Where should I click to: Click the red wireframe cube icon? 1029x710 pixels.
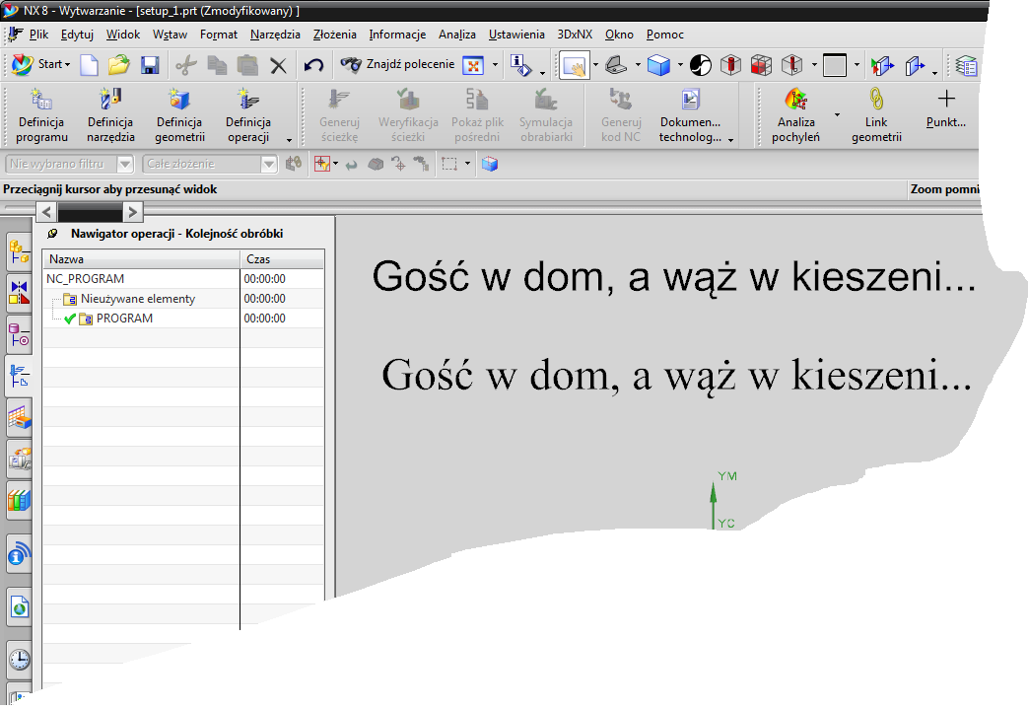(761, 65)
